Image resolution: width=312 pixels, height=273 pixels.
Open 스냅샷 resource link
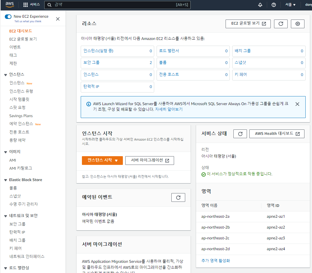(240, 62)
